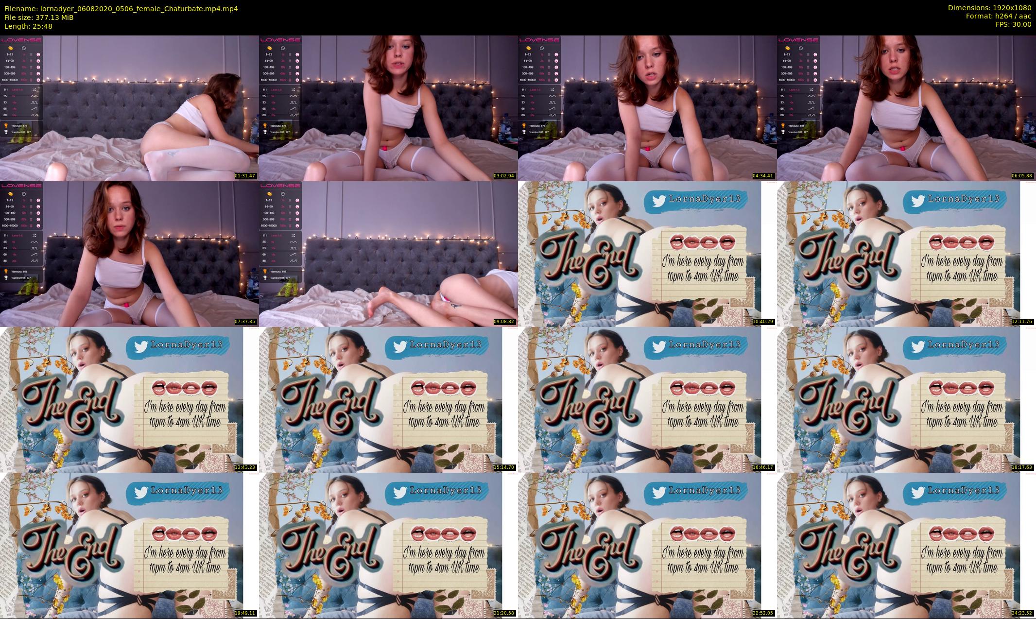The width and height of the screenshot is (1036, 619).
Task: Open the thumbnail at 15:14.70
Action: click(x=388, y=399)
